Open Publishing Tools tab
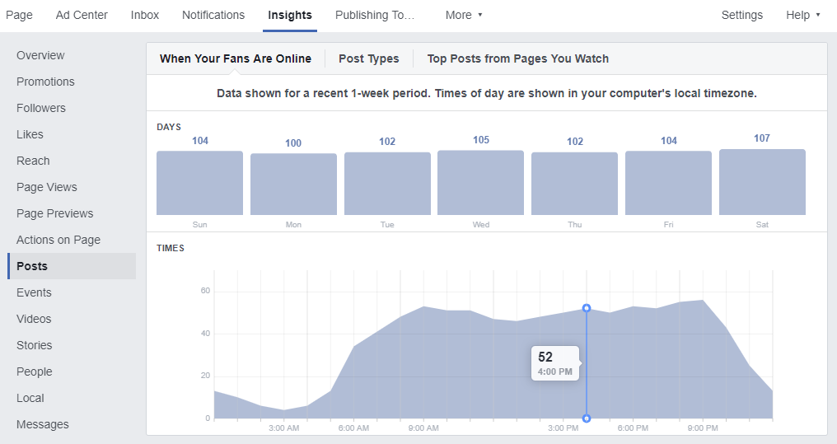The image size is (837, 444). click(x=375, y=15)
